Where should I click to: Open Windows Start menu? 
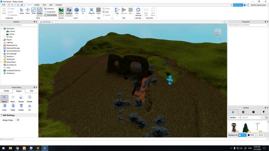click(3, 148)
